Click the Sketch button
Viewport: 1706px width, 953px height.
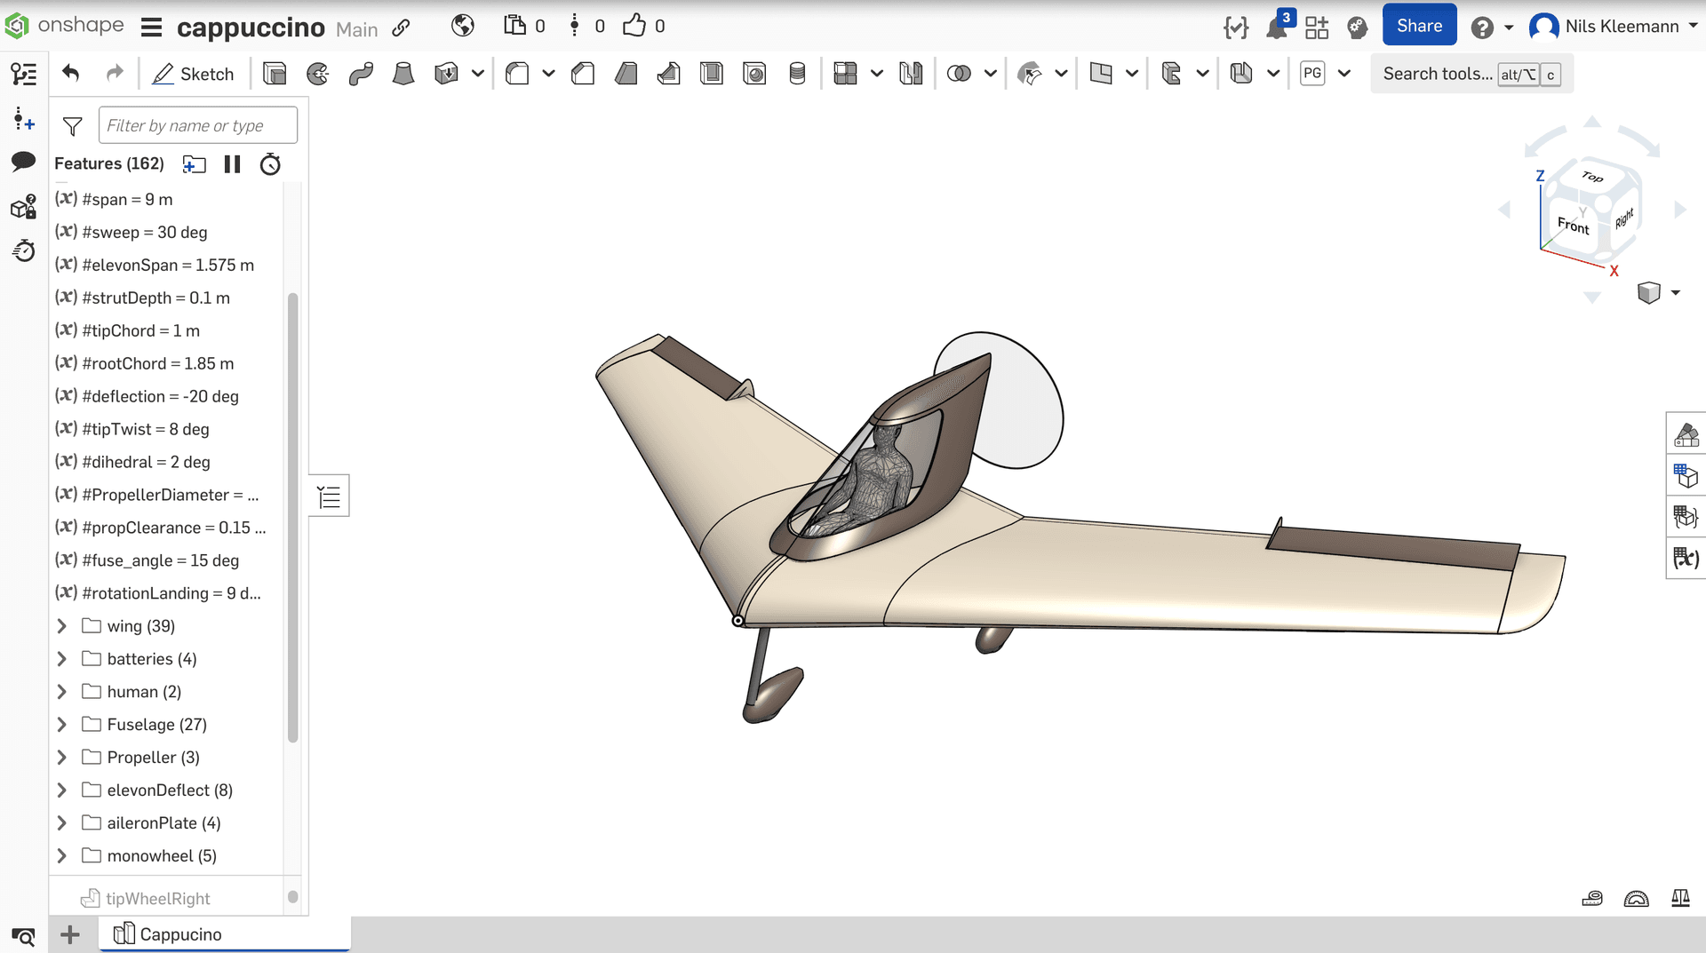(x=193, y=74)
